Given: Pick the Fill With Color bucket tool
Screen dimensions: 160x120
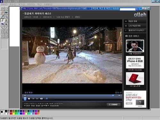Looking at the screenshot, I should (x=6, y=12).
